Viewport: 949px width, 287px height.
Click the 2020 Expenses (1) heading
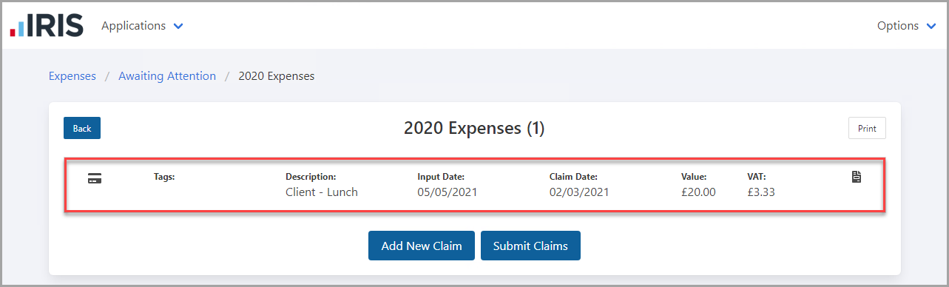click(474, 128)
